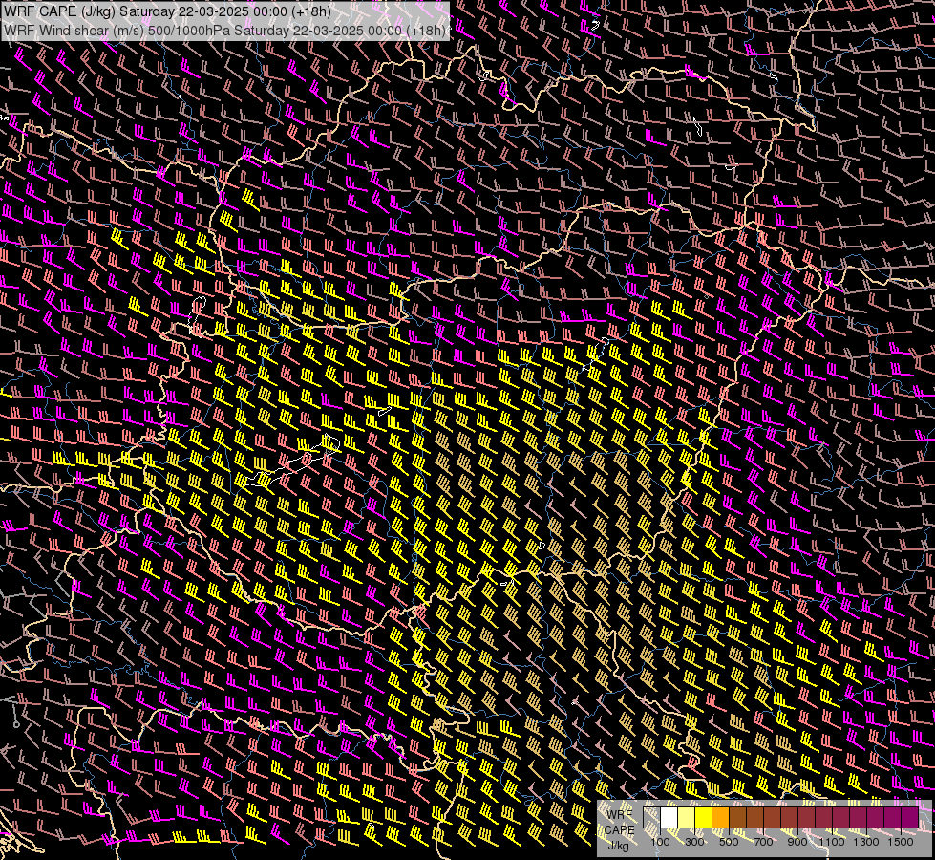The height and width of the screenshot is (860, 935).
Task: Click the 100 label on legend
Action: [660, 842]
